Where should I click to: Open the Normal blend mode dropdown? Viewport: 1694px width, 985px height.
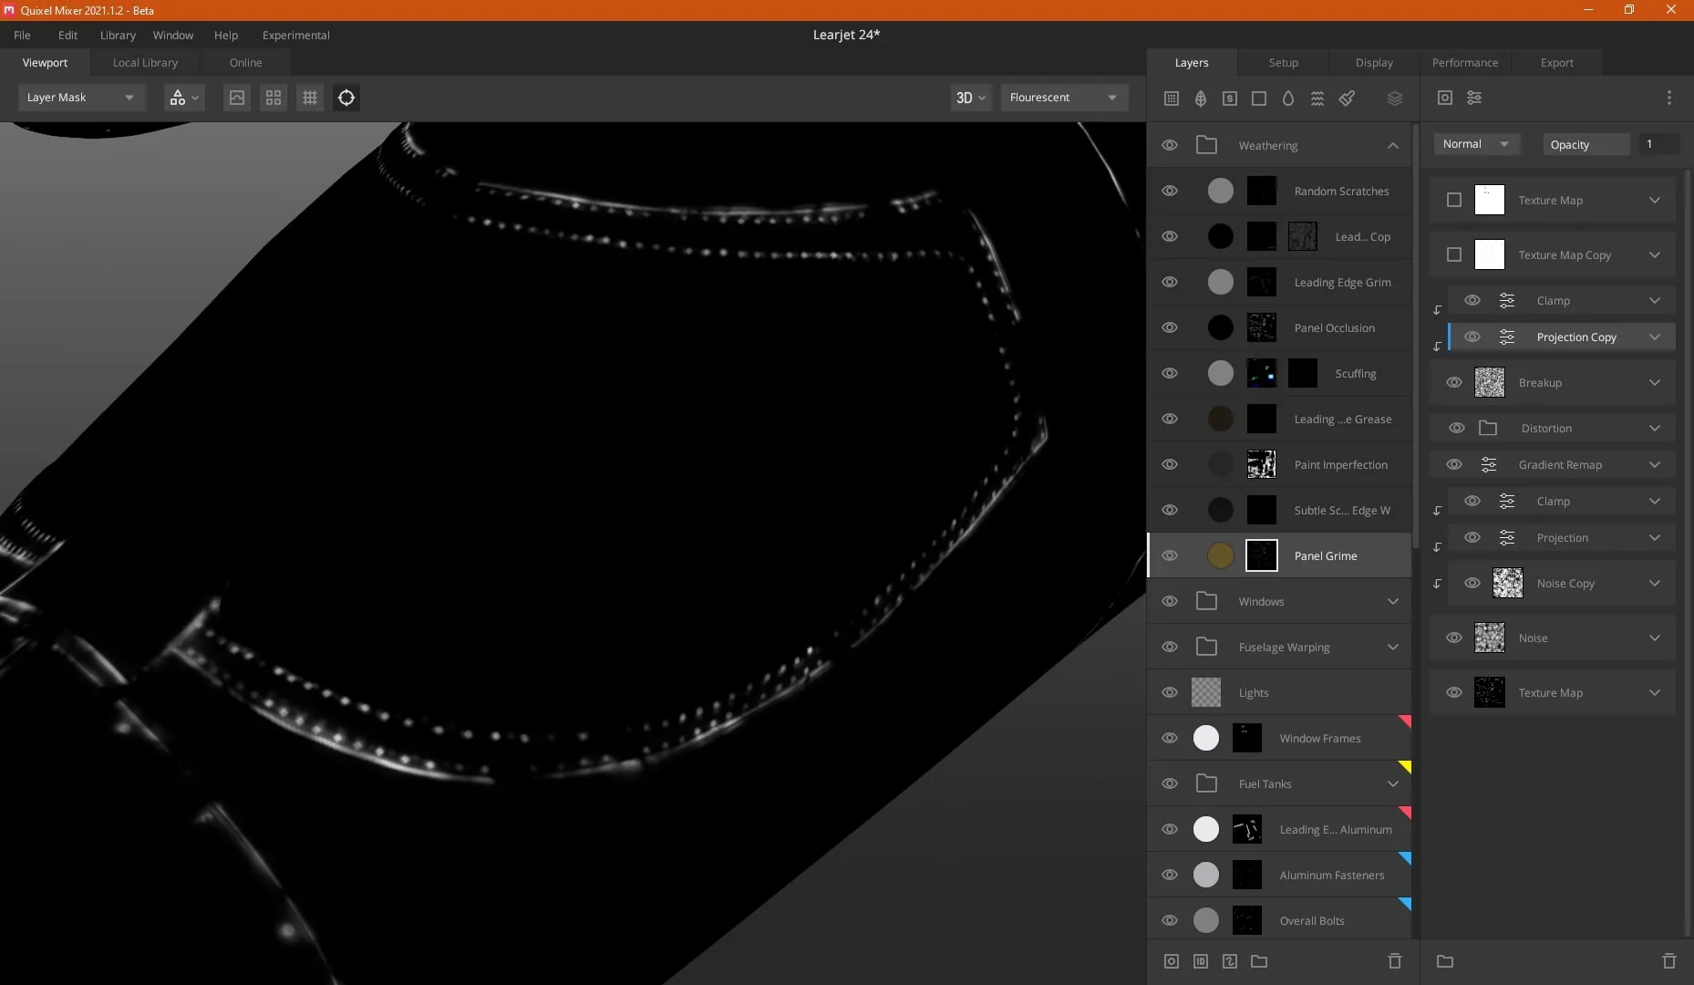(x=1477, y=144)
